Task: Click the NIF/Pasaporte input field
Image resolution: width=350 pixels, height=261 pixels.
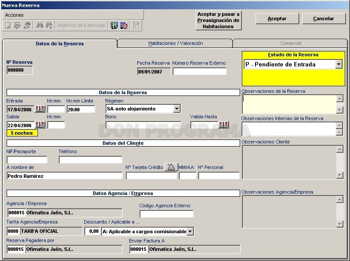Action: coord(27,160)
